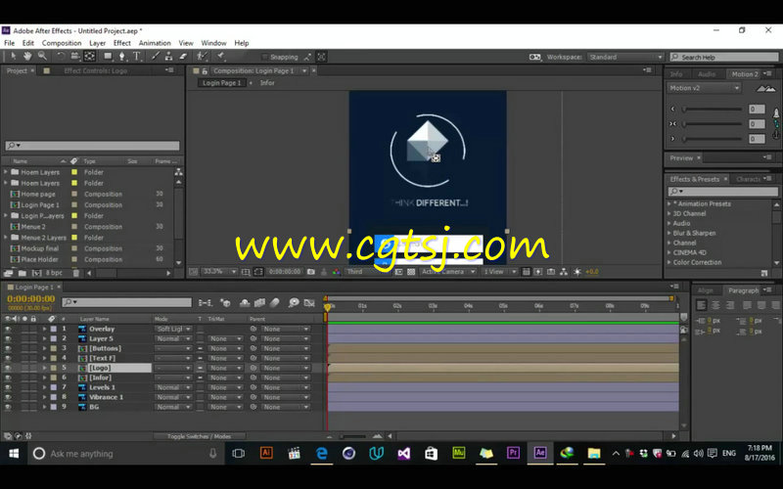Screen dimensions: 783x489
Task: Open Premiere Pro from the taskbar
Action: [x=513, y=453]
